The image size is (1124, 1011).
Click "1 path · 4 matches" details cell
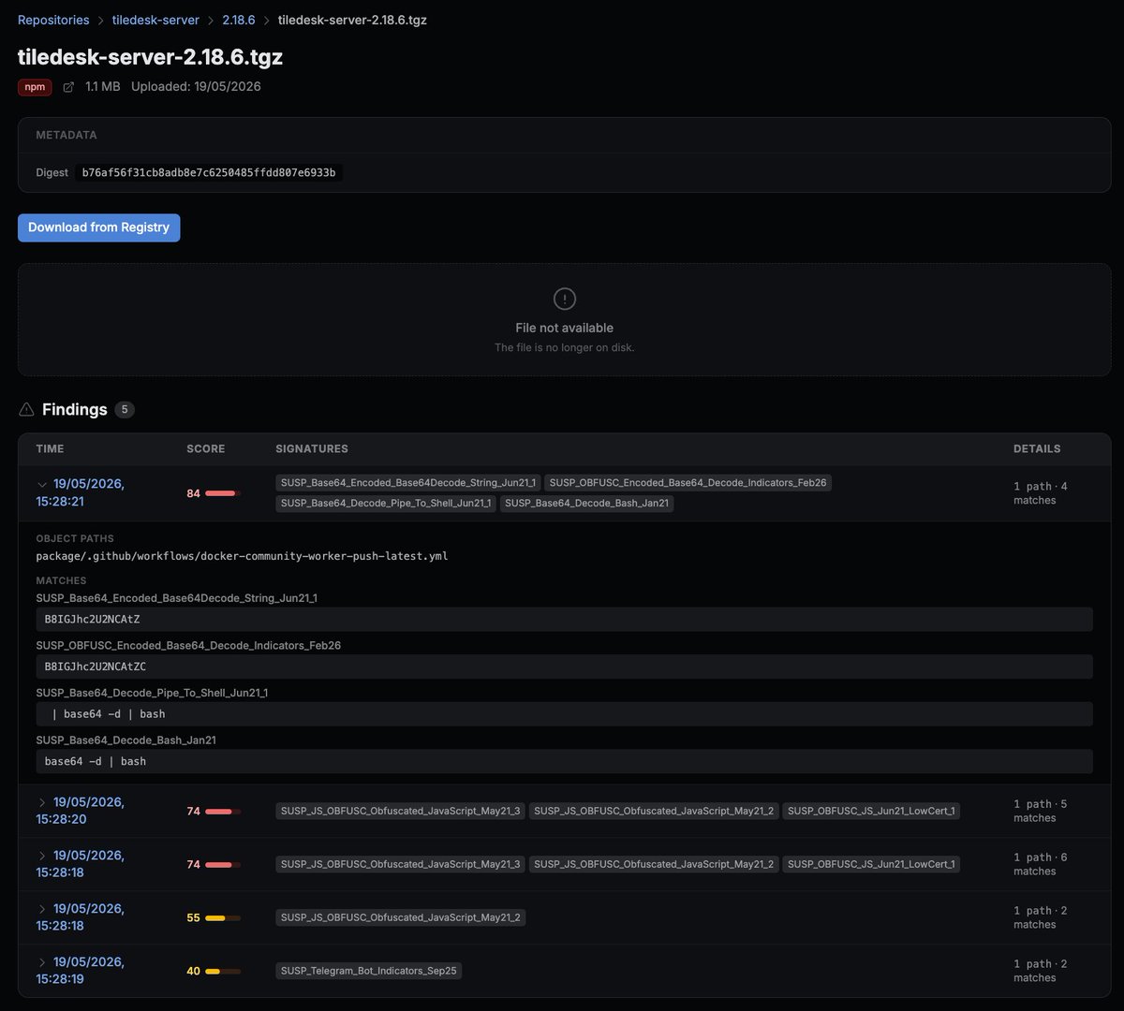tap(1041, 493)
